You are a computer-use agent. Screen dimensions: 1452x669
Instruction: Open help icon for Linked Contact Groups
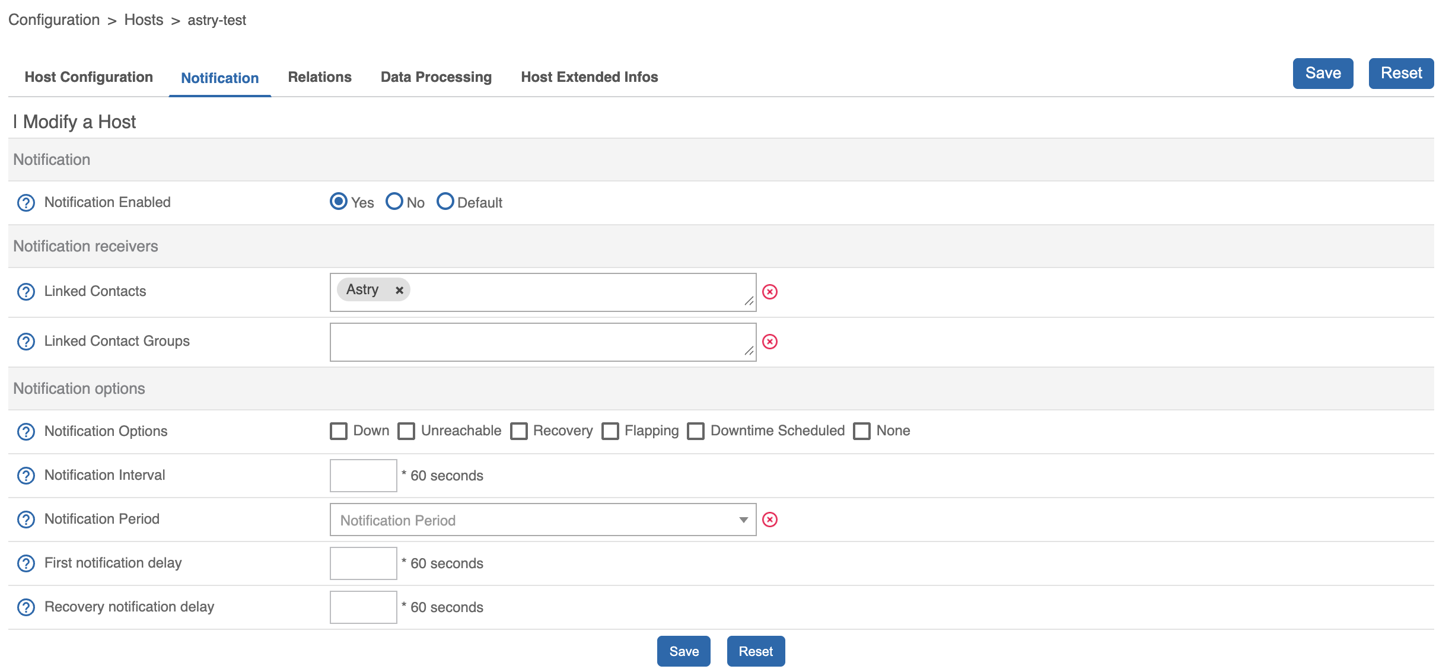pos(26,342)
